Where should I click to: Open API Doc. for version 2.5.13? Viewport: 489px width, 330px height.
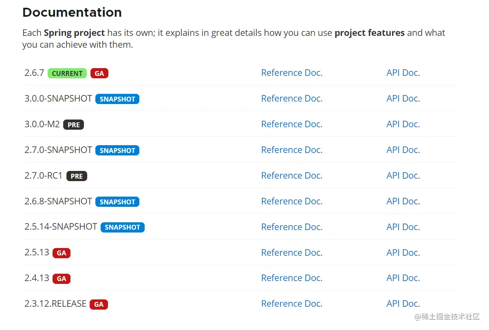(x=403, y=253)
